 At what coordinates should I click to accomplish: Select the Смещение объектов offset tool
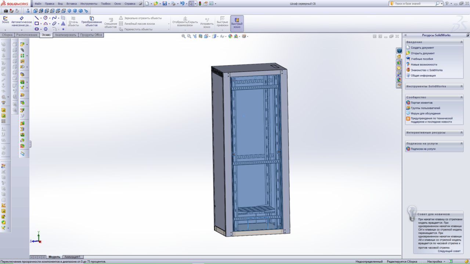(111, 22)
